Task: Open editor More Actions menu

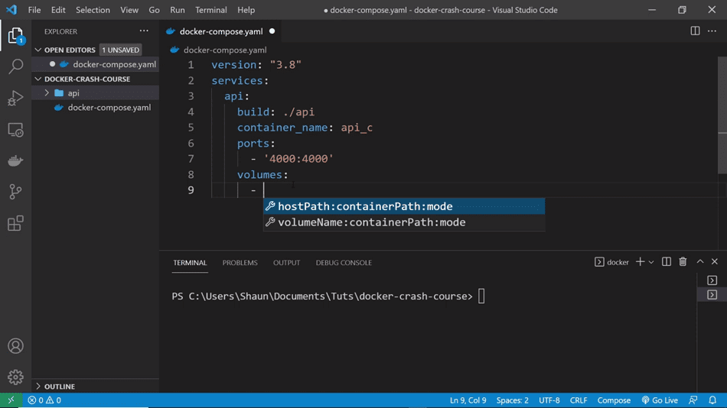Action: click(x=712, y=31)
